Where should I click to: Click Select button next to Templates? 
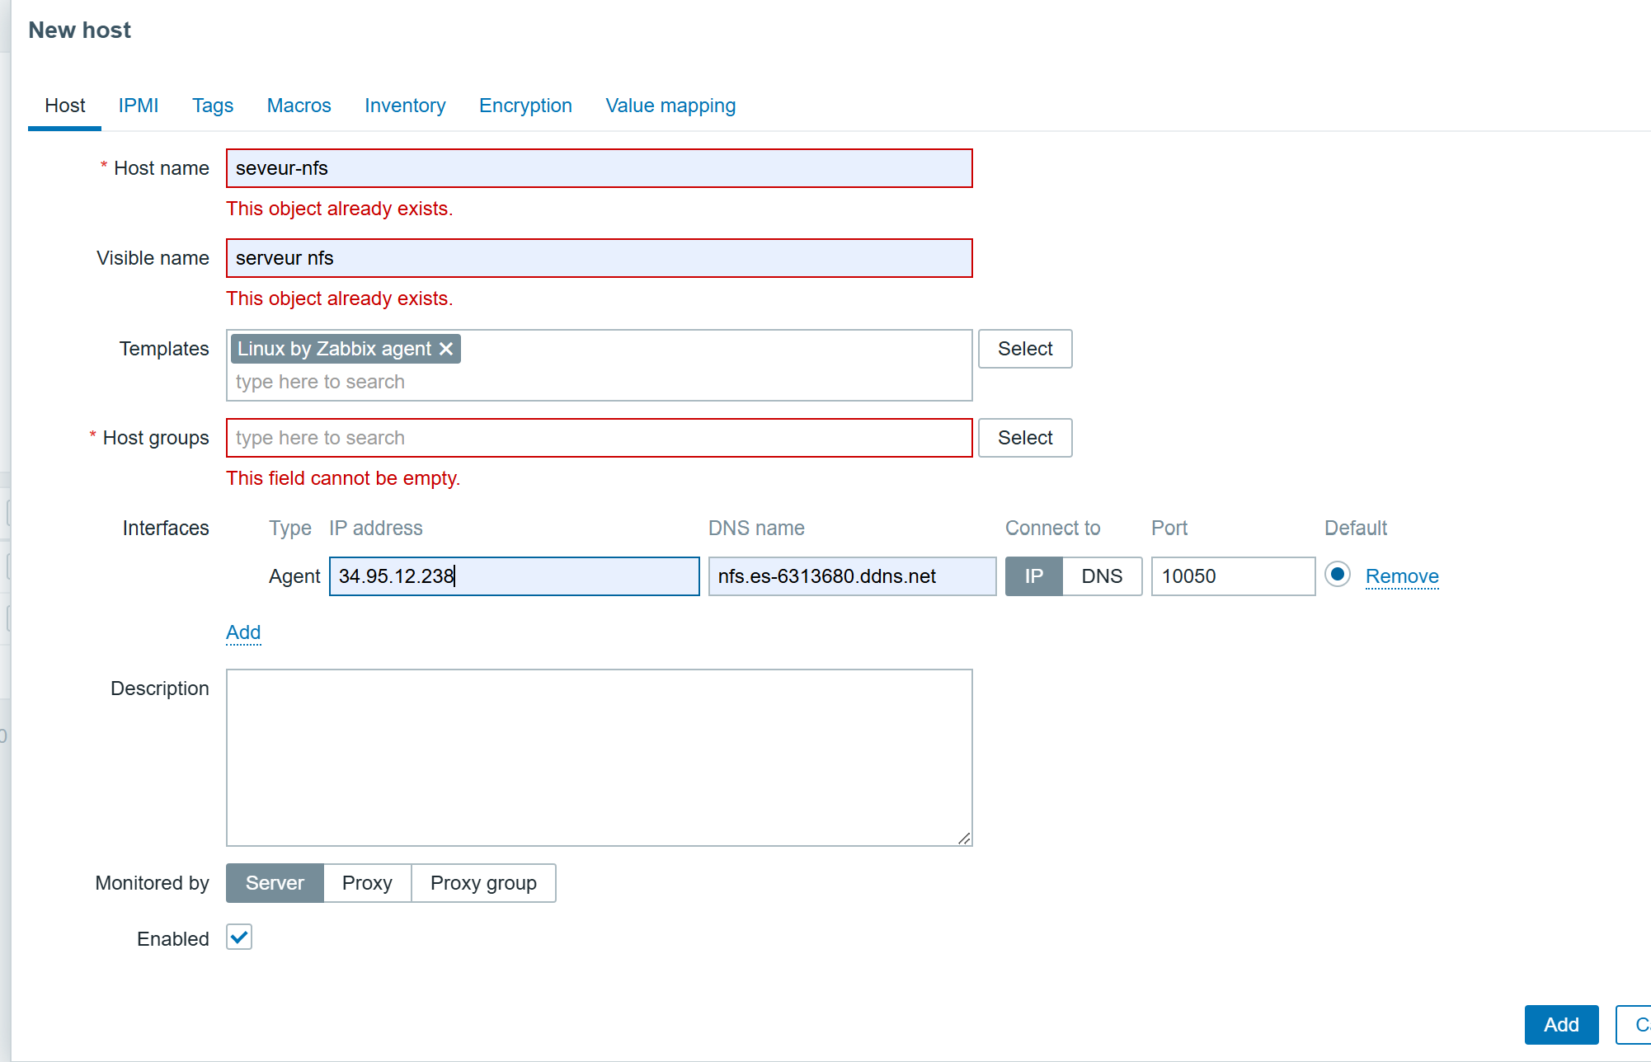(1025, 349)
